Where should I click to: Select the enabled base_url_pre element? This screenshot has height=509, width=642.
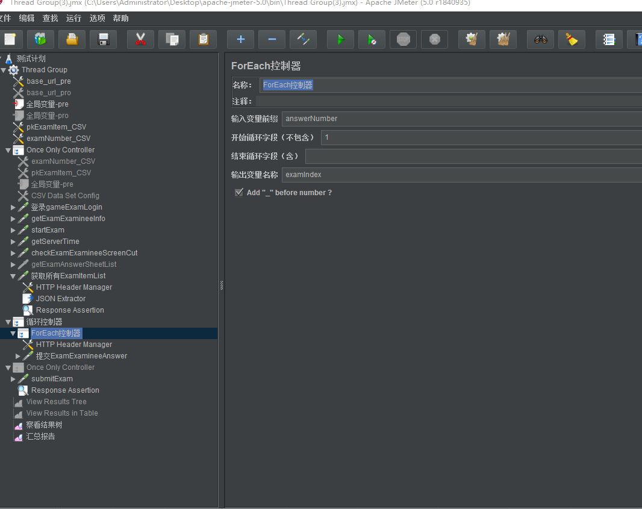tap(49, 81)
